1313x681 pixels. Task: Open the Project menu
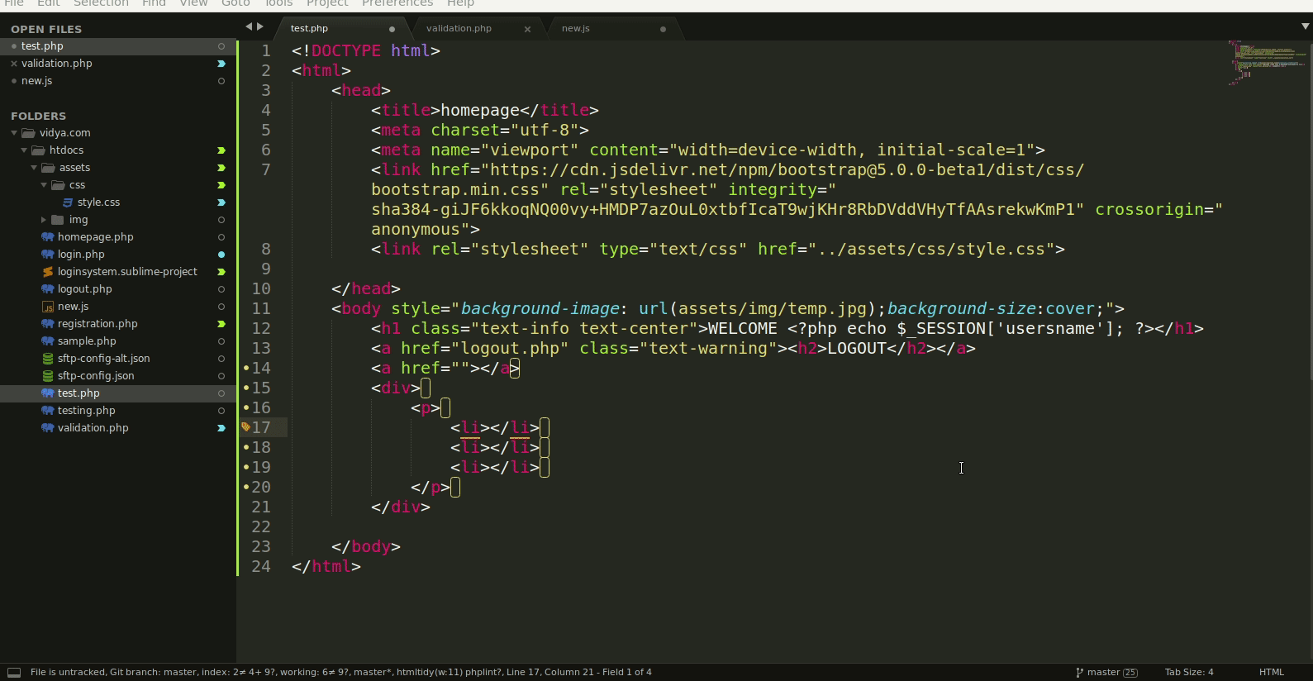coord(327,3)
